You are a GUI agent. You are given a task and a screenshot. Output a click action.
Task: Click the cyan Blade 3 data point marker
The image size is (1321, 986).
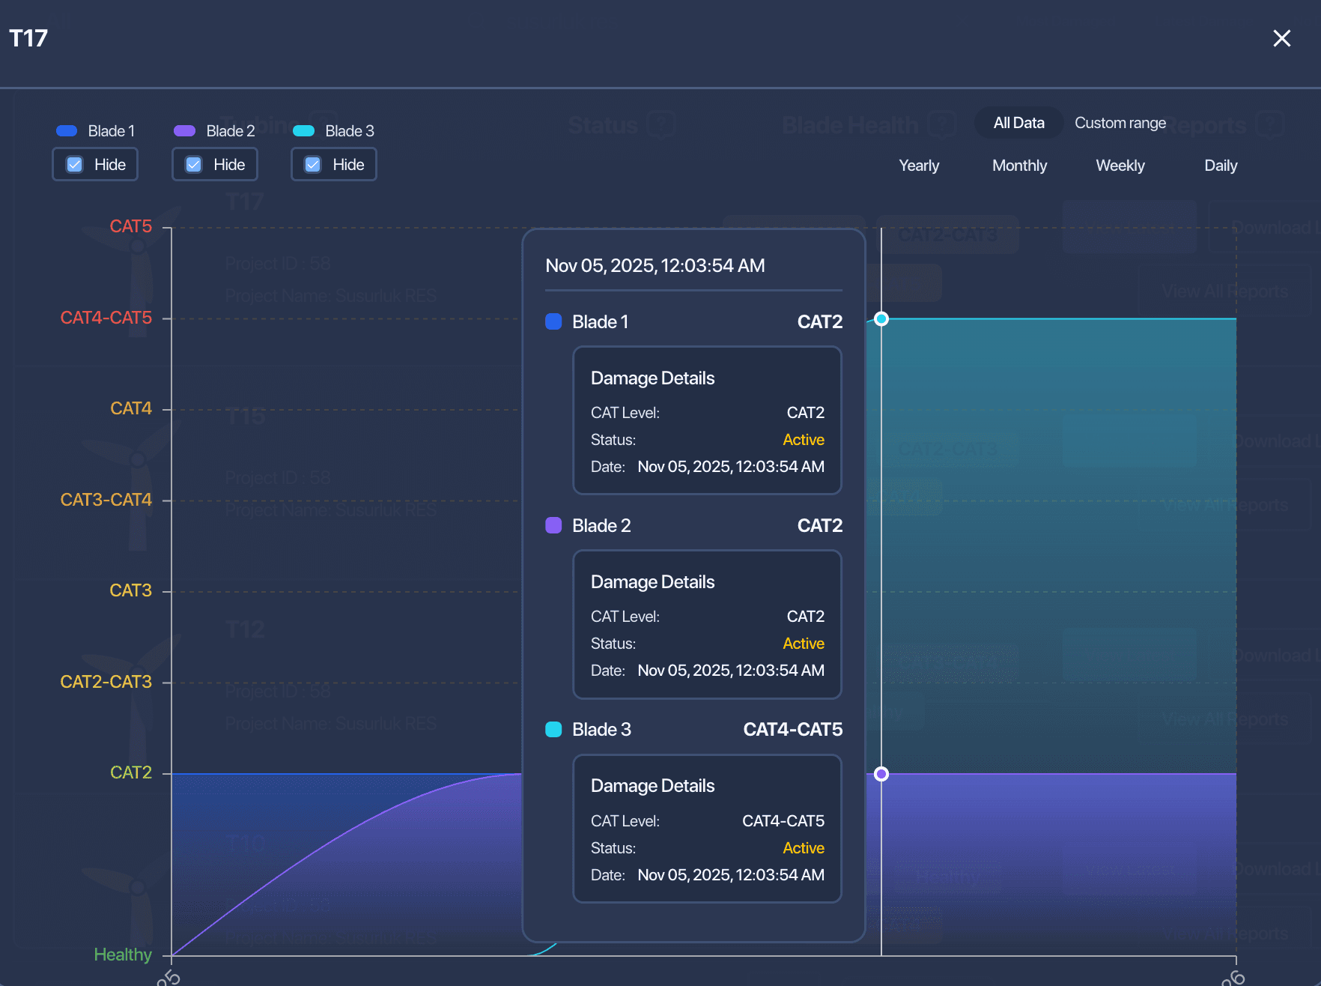point(881,319)
